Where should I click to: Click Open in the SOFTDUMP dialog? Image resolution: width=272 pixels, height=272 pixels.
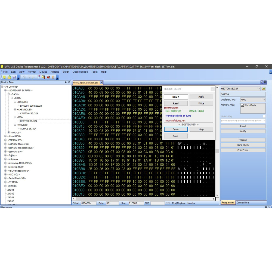click(176, 129)
